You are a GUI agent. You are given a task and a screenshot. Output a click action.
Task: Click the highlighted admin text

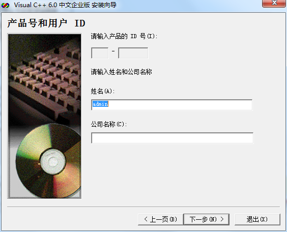pyautogui.click(x=100, y=104)
